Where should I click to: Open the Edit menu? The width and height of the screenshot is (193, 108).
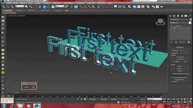[9, 3]
